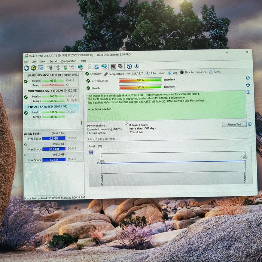The width and height of the screenshot is (262, 262).
Task: Click the 'more than 1000 days' lifetime value
Action: (143, 128)
